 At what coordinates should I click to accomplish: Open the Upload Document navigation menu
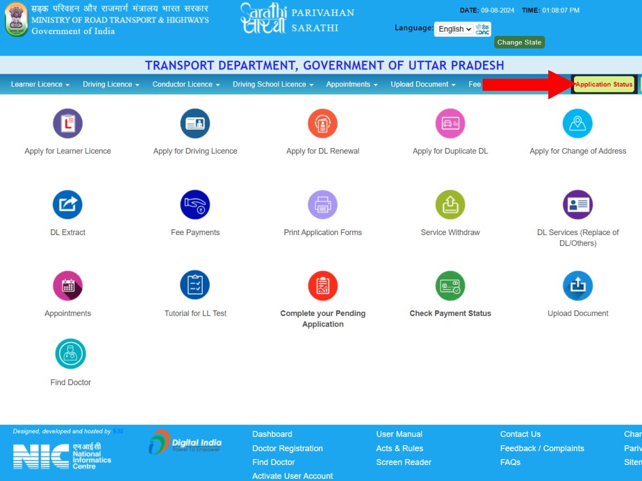423,84
